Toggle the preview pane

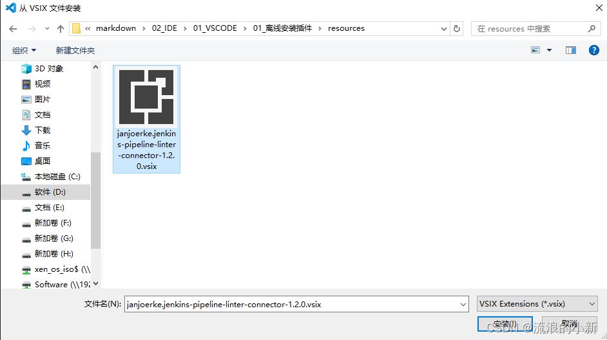pos(571,50)
